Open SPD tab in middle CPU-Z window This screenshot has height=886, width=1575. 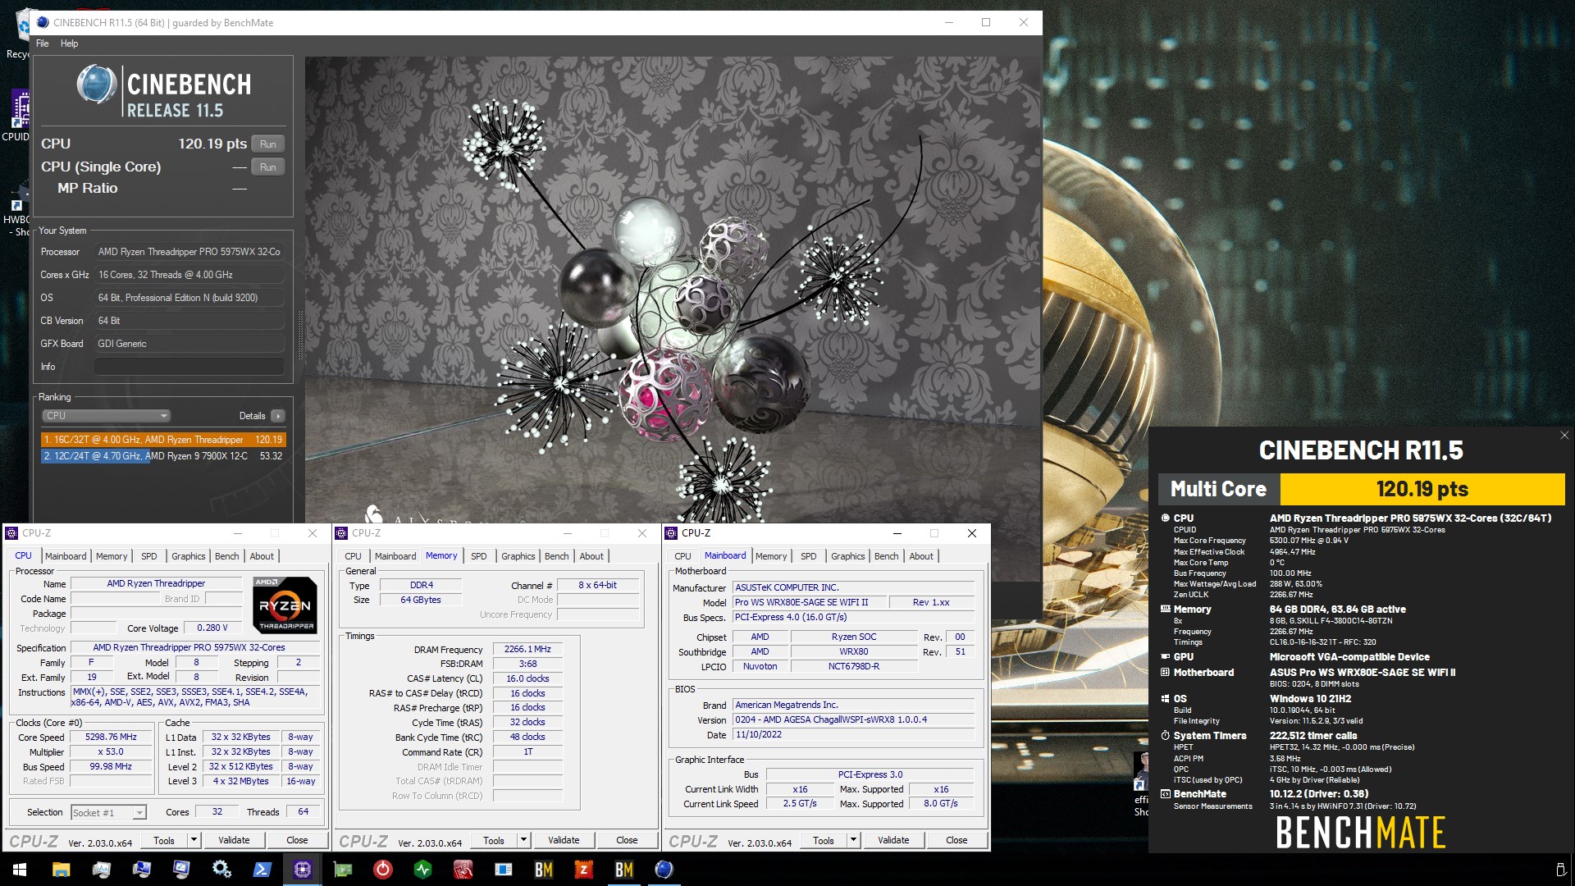479,556
